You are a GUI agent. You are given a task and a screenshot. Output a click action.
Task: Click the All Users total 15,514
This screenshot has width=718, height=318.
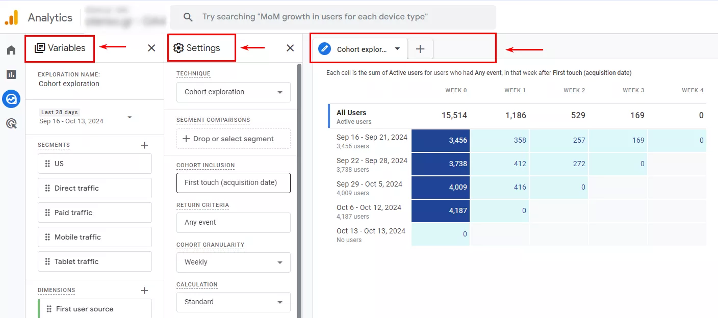click(454, 116)
